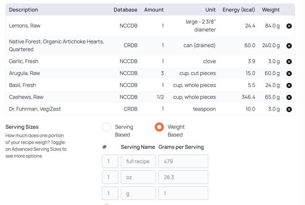The width and height of the screenshot is (305, 205).
Task: Click the Lemons unit large 2 3/8" diameter
Action: pos(200,26)
